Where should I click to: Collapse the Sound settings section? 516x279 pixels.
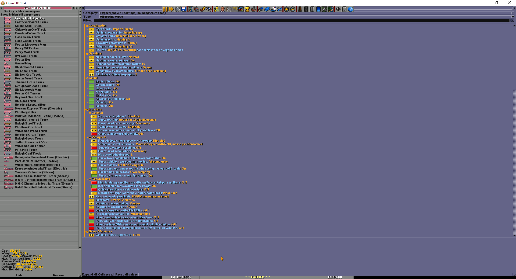87,78
